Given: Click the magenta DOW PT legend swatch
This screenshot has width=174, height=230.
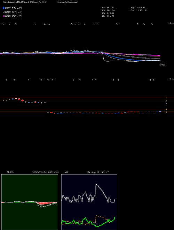Looking at the screenshot, I should coord(3,16).
